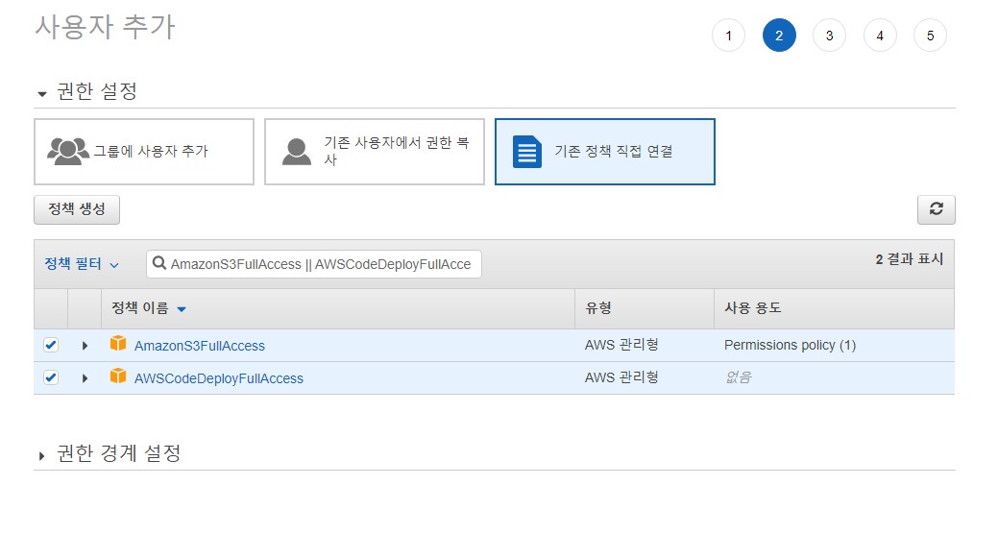Click the sort arrow next to 정책 이름
Image resolution: width=998 pixels, height=558 pixels.
coord(182,309)
